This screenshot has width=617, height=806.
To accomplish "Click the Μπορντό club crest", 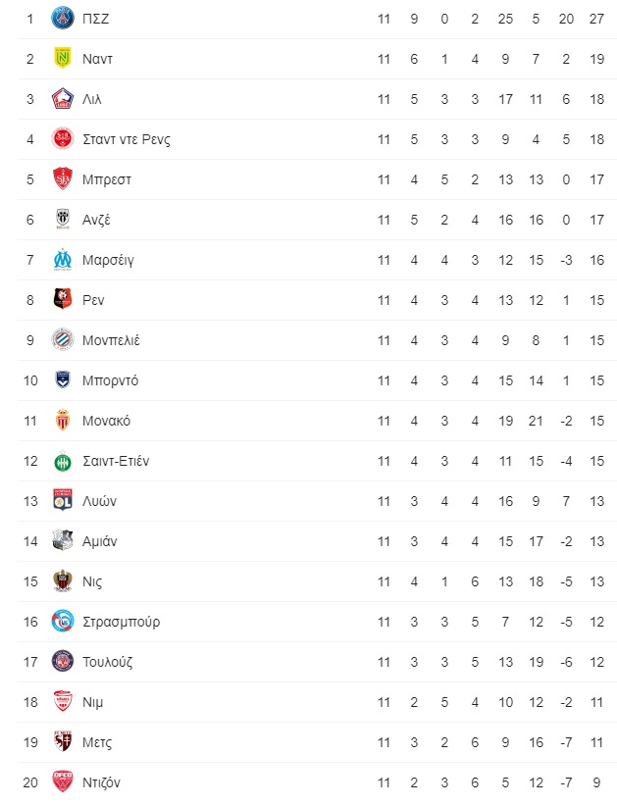I will [63, 380].
